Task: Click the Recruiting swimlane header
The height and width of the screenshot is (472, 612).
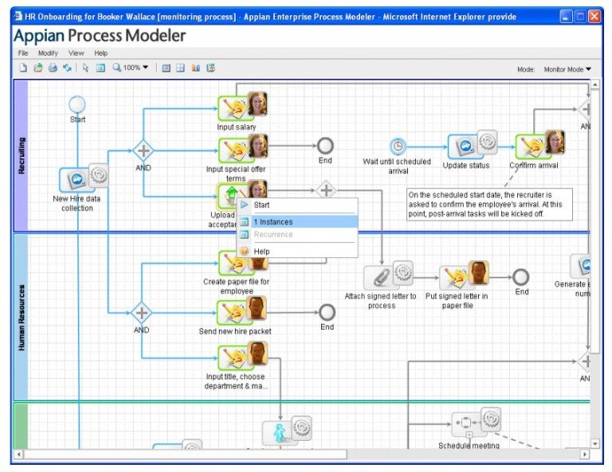Action: point(22,155)
